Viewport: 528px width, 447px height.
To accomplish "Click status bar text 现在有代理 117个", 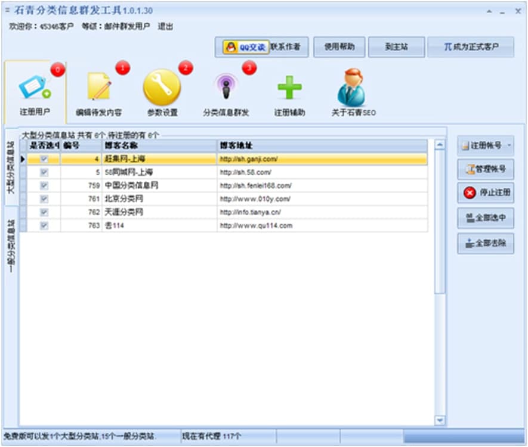I will (x=211, y=437).
